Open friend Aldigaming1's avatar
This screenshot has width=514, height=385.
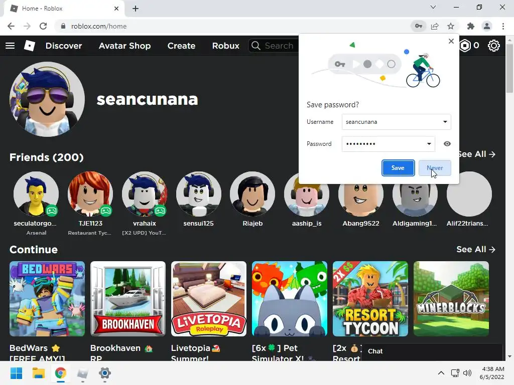coord(415,199)
